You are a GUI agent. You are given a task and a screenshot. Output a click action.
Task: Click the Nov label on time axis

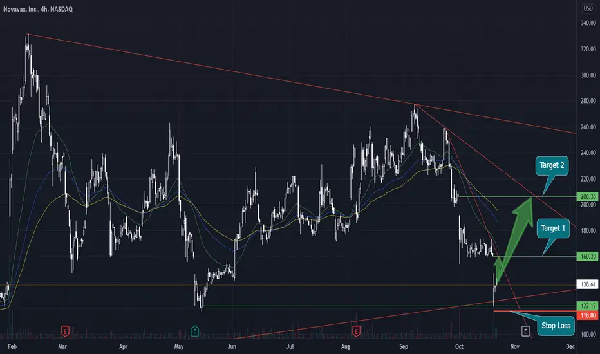pyautogui.click(x=514, y=346)
